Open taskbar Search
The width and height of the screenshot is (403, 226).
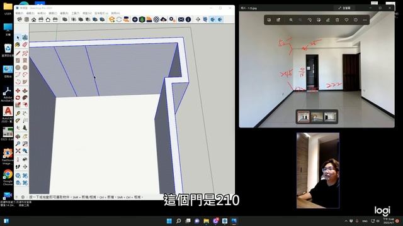point(178,221)
